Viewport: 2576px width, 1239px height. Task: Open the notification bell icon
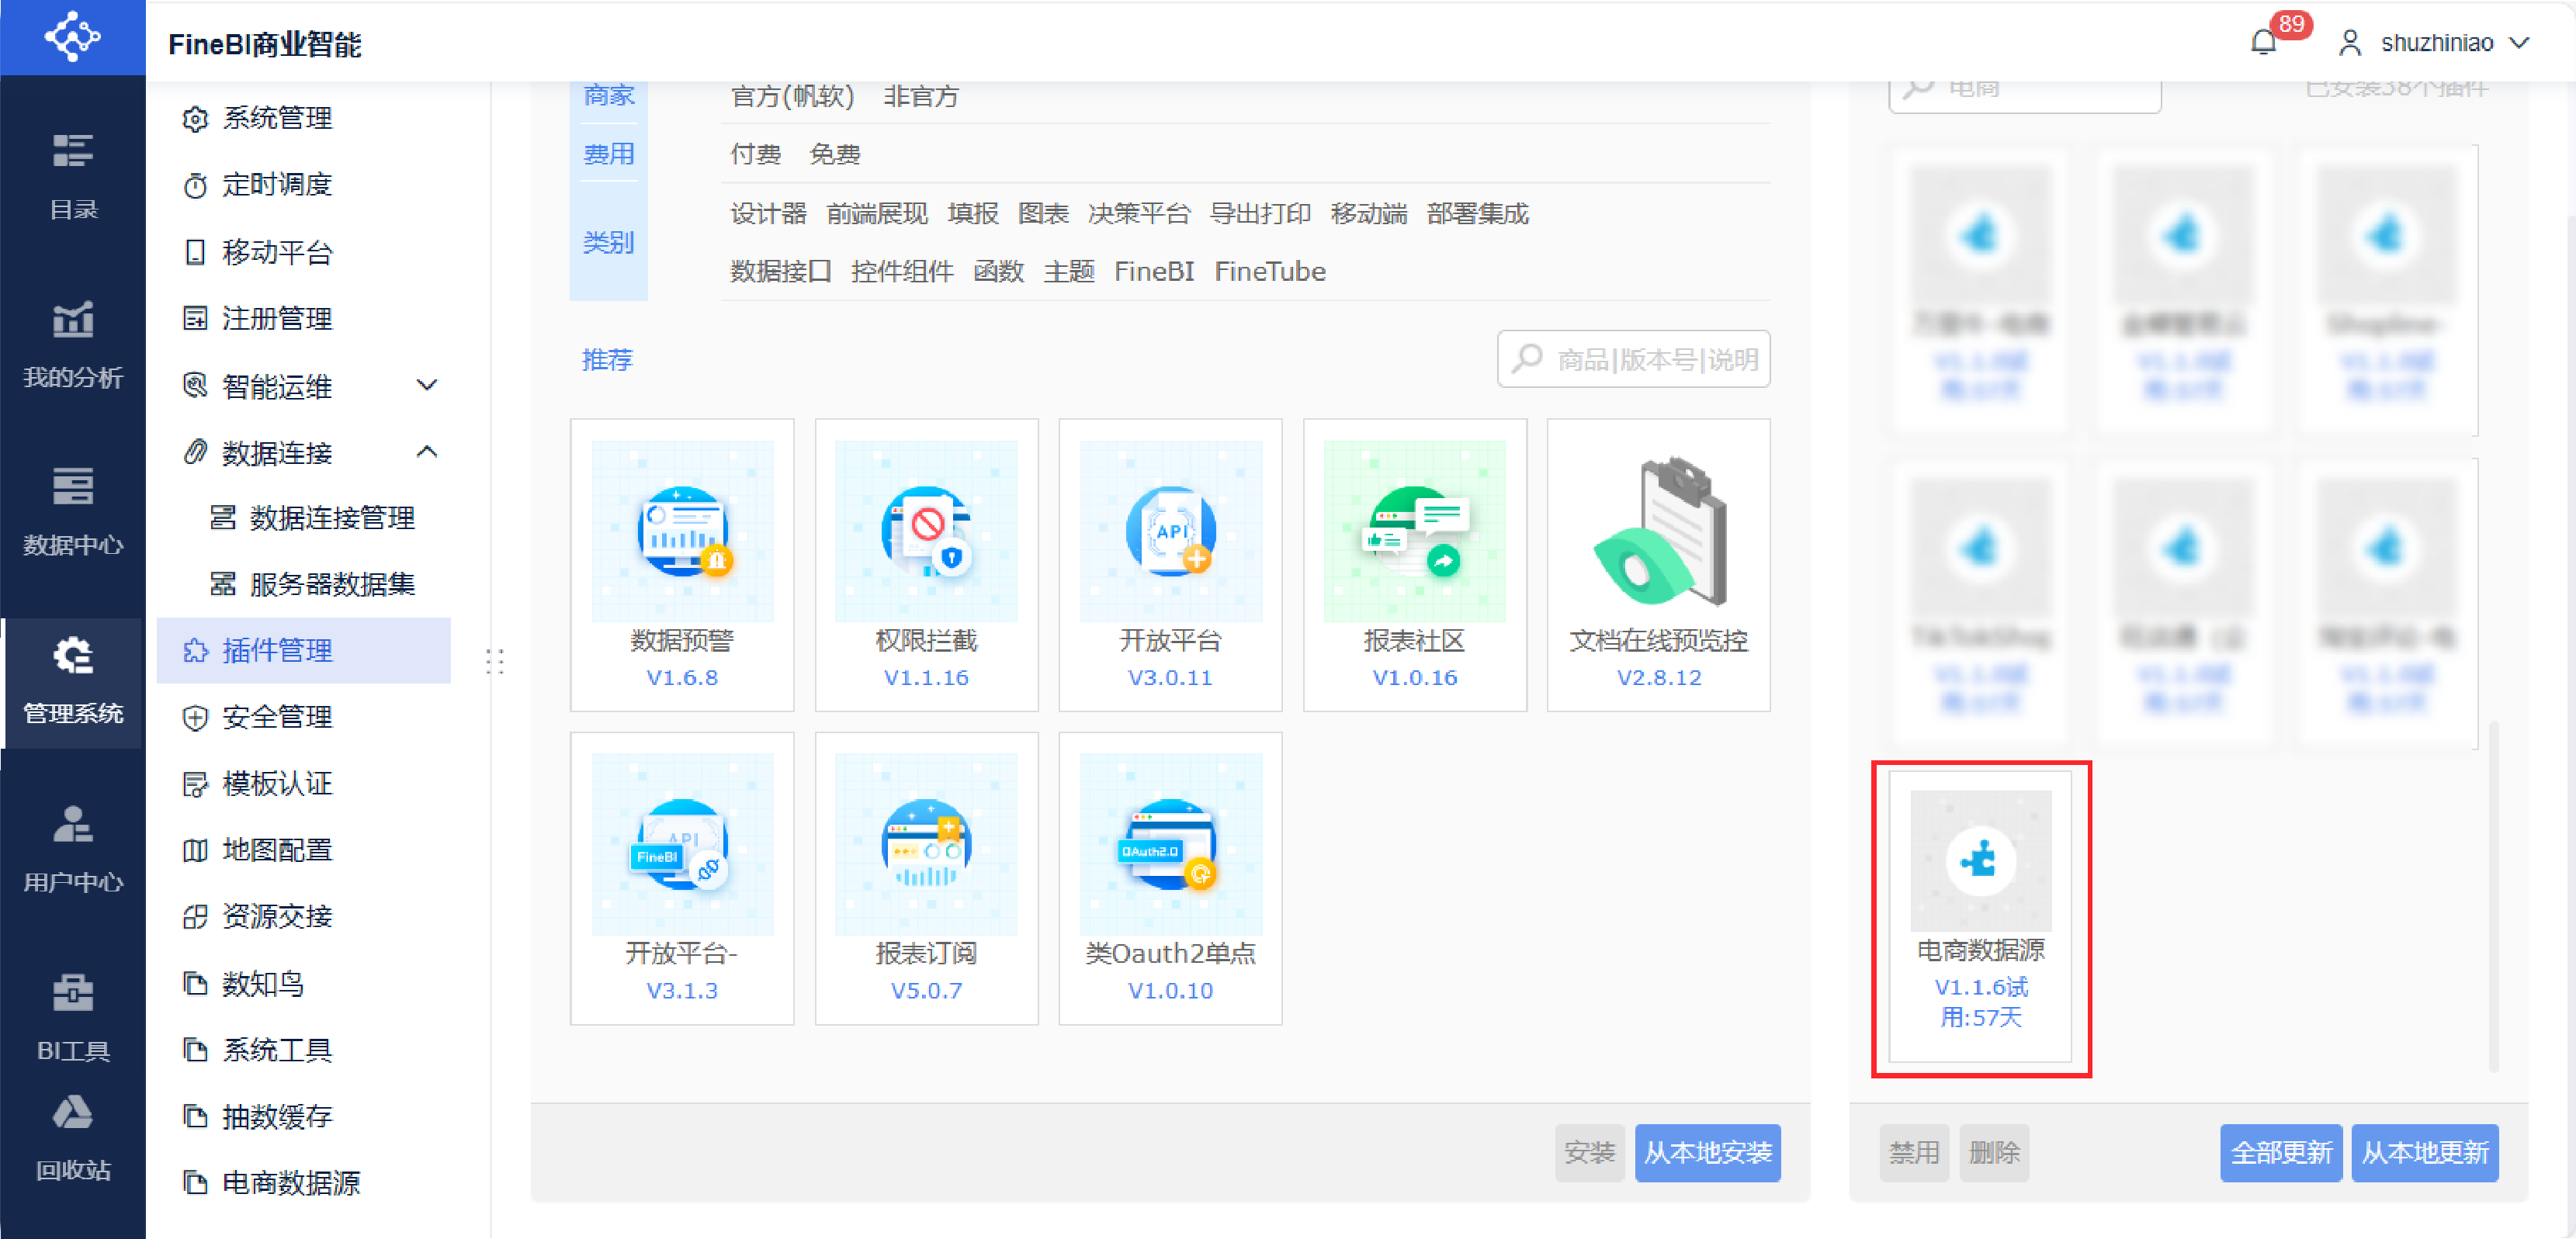click(2264, 42)
